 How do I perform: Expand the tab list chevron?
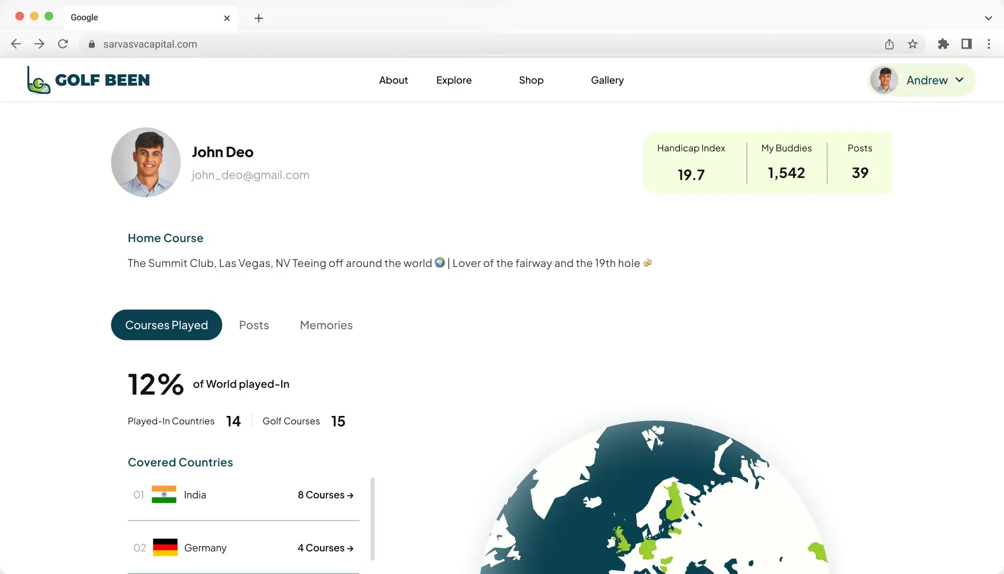(988, 18)
